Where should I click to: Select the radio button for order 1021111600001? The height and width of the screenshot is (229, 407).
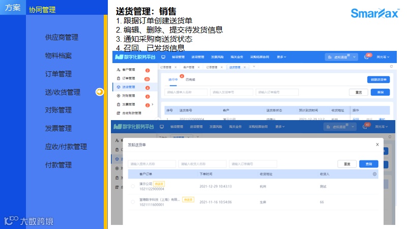(133, 202)
